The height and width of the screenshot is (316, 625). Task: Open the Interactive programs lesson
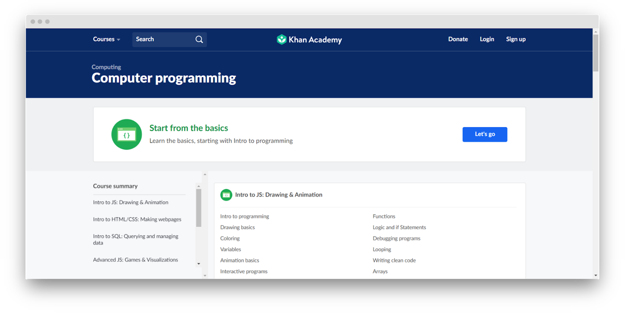click(x=244, y=271)
